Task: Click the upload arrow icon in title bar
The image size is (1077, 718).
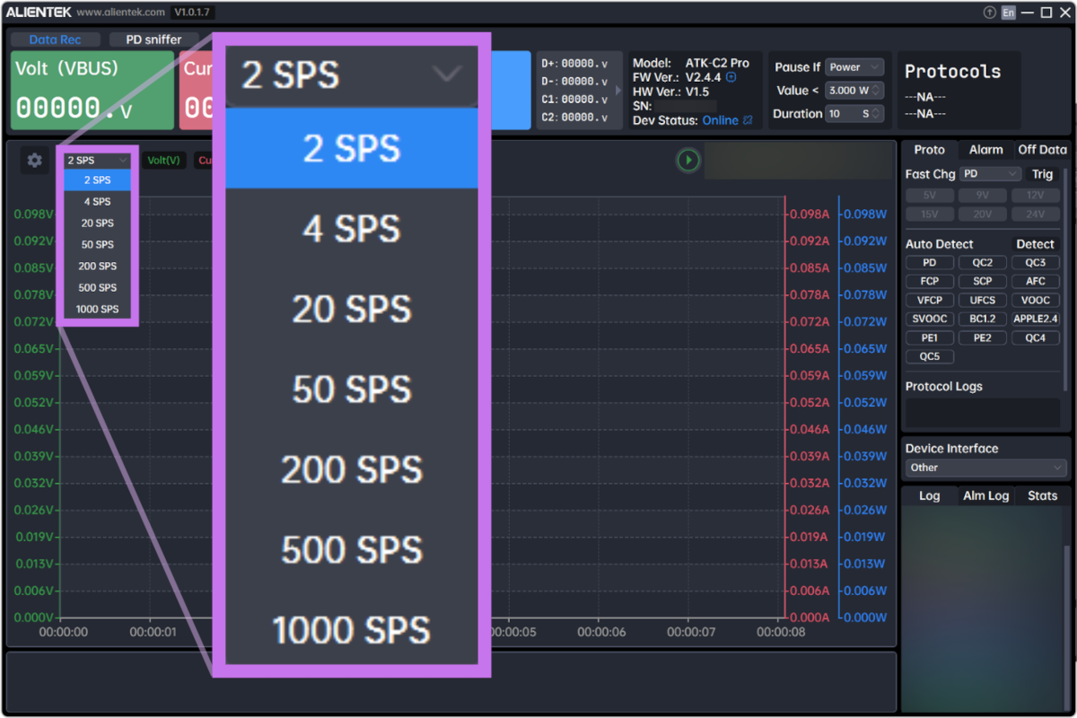Action: pos(989,13)
